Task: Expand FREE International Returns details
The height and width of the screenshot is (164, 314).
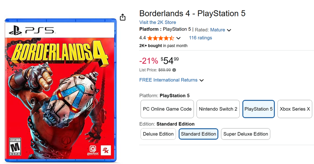Action: click(x=201, y=80)
